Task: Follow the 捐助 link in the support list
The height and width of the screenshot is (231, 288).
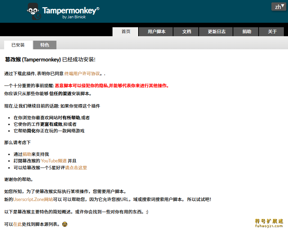Action: (27, 154)
